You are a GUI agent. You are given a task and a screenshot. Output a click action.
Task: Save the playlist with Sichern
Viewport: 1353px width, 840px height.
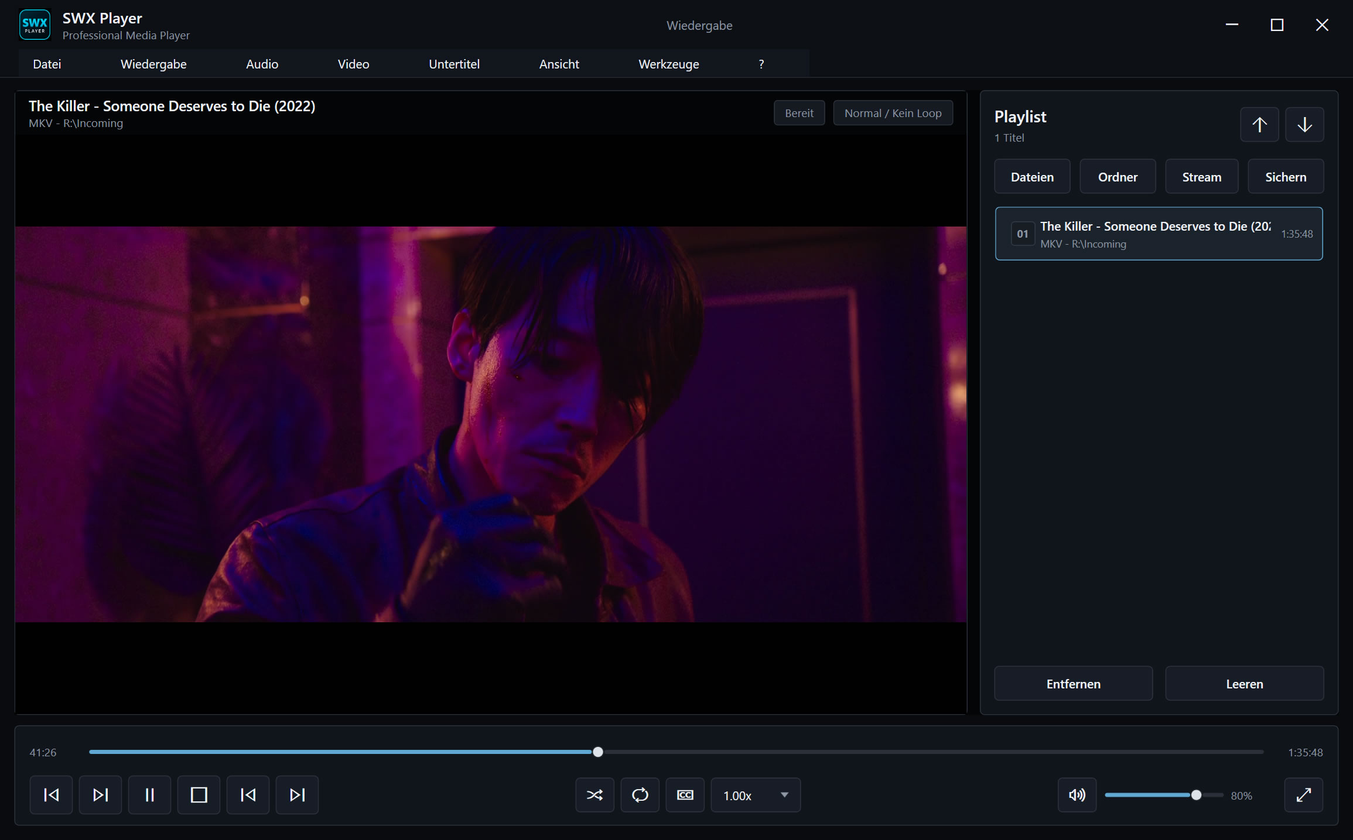pyautogui.click(x=1286, y=176)
